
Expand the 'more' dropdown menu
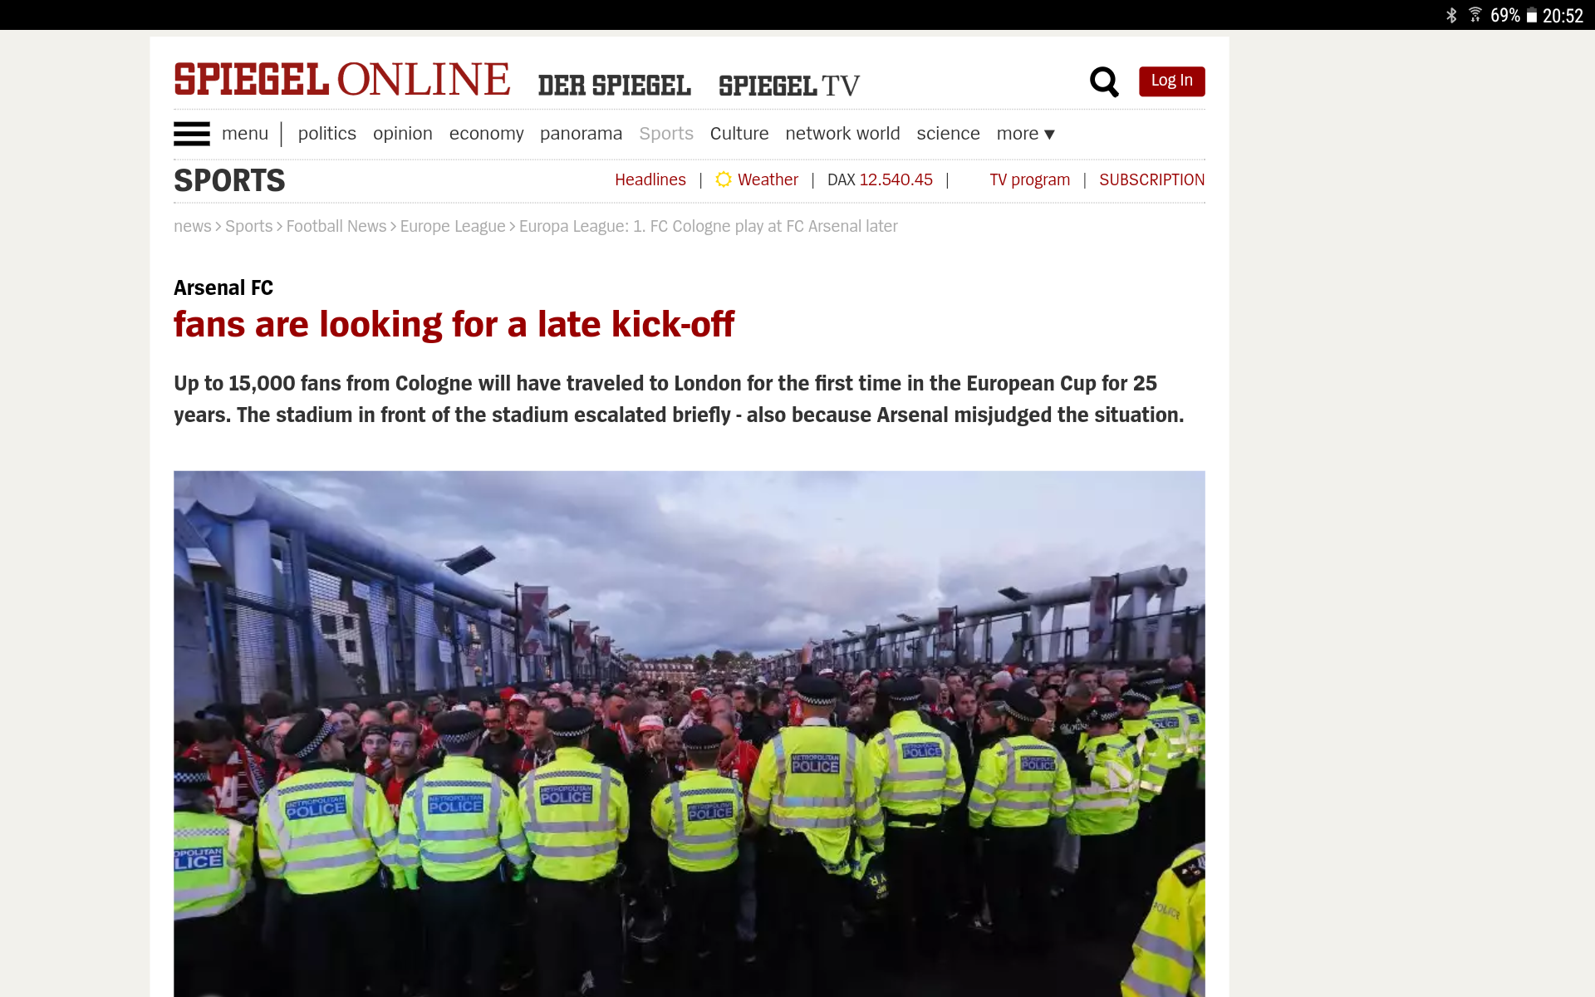click(x=1025, y=134)
